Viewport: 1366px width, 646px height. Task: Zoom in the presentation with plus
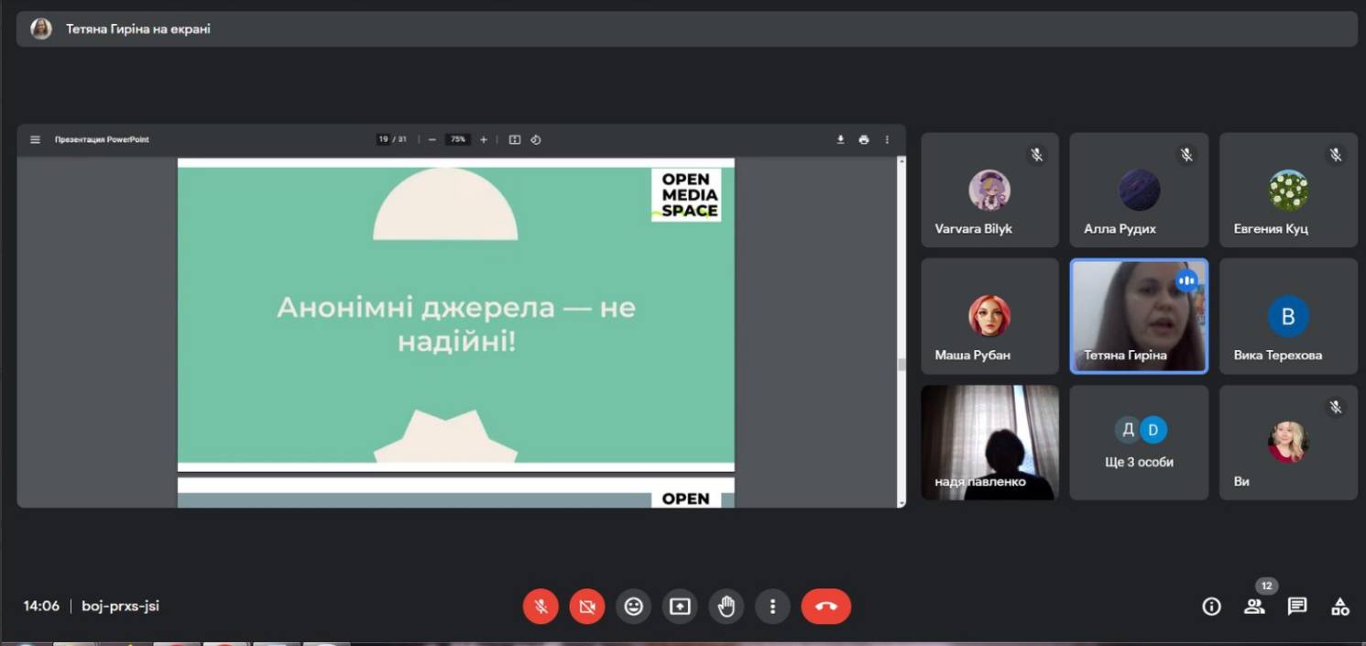point(484,139)
